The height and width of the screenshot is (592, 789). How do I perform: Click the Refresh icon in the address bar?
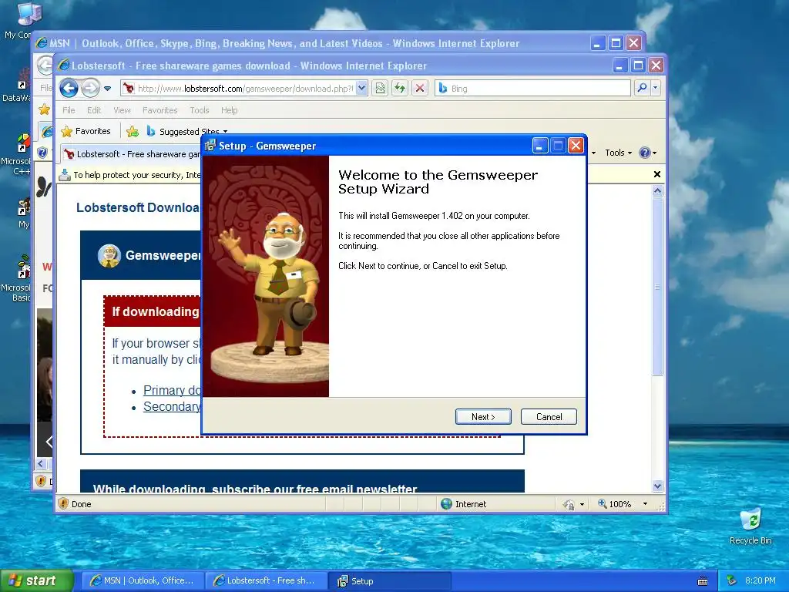(400, 89)
